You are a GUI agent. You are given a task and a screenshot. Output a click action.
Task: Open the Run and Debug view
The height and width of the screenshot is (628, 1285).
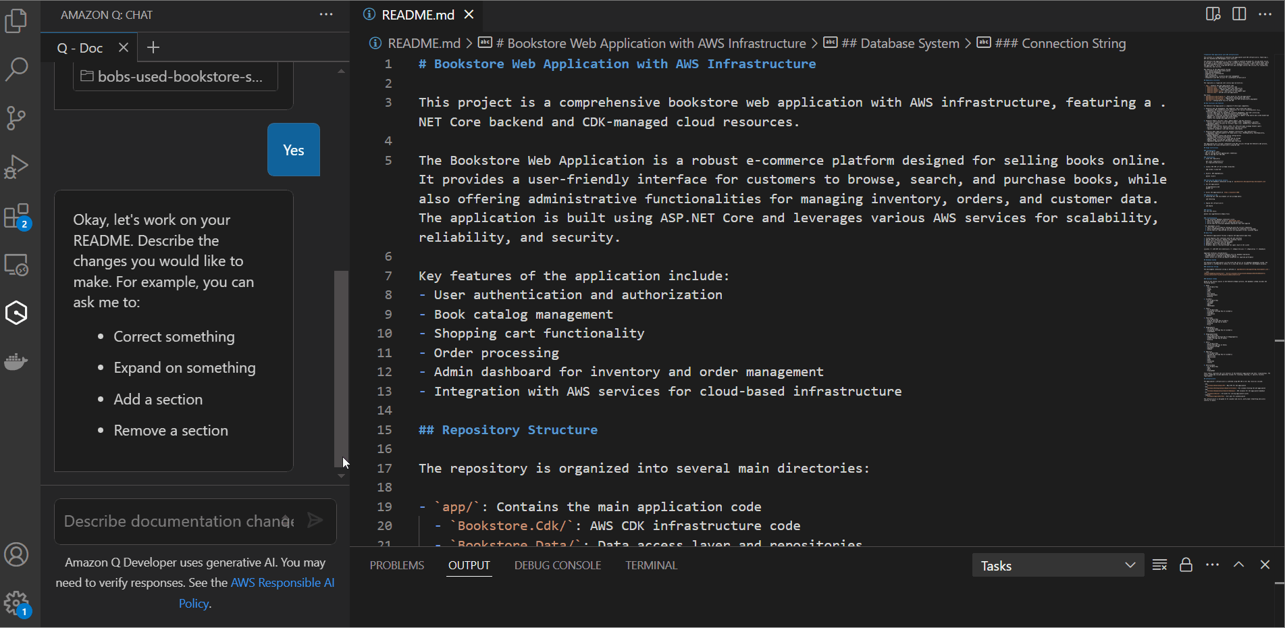tap(16, 167)
